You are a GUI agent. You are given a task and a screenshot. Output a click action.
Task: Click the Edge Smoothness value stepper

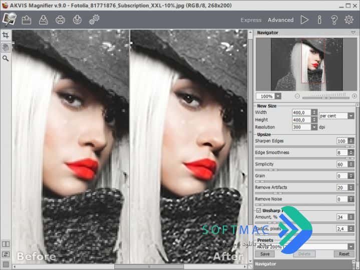(x=351, y=152)
